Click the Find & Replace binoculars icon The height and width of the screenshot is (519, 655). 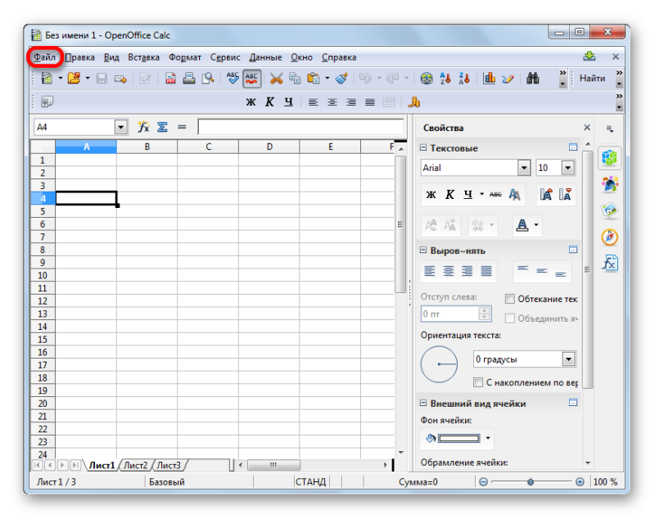[x=533, y=78]
